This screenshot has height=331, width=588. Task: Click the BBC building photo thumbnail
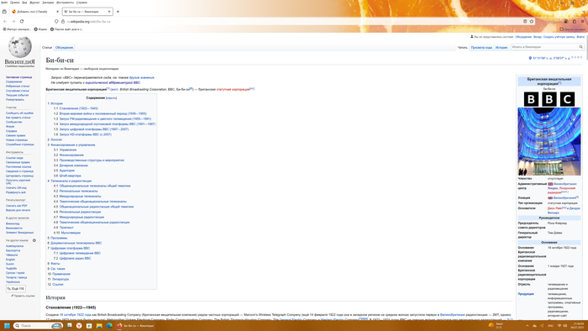pyautogui.click(x=549, y=141)
